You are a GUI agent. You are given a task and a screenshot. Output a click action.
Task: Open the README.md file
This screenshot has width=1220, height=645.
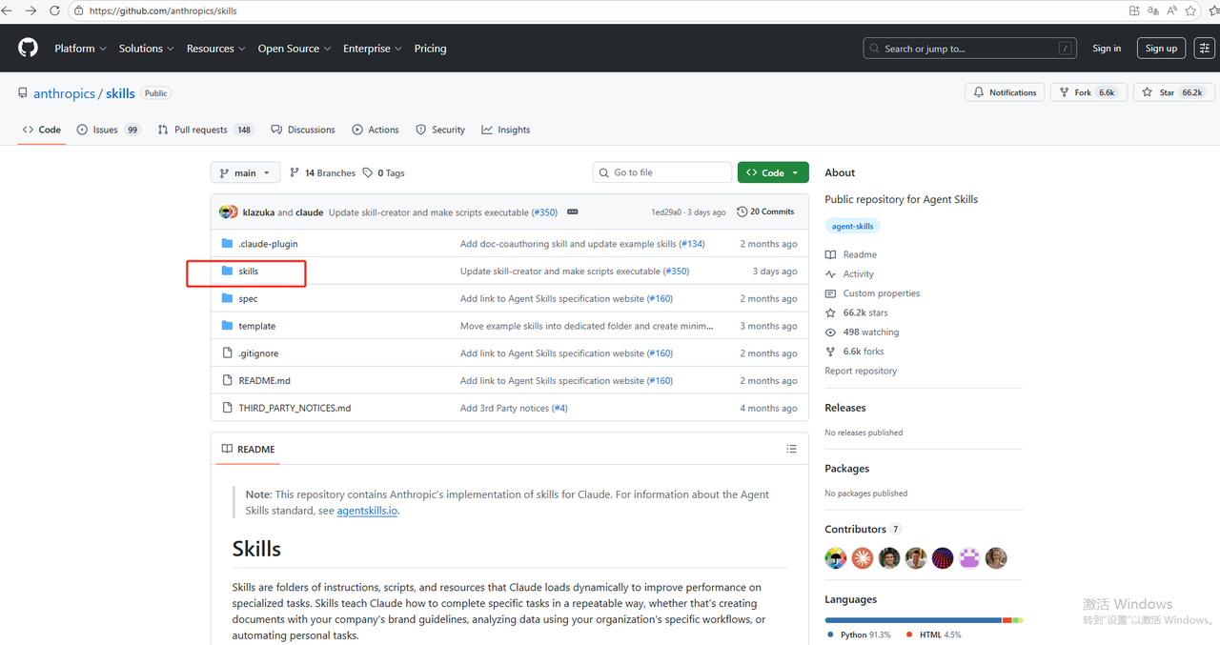pyautogui.click(x=265, y=381)
